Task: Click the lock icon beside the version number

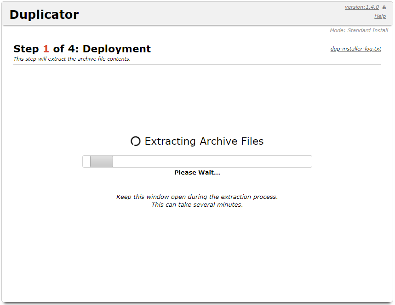Action: (x=384, y=7)
